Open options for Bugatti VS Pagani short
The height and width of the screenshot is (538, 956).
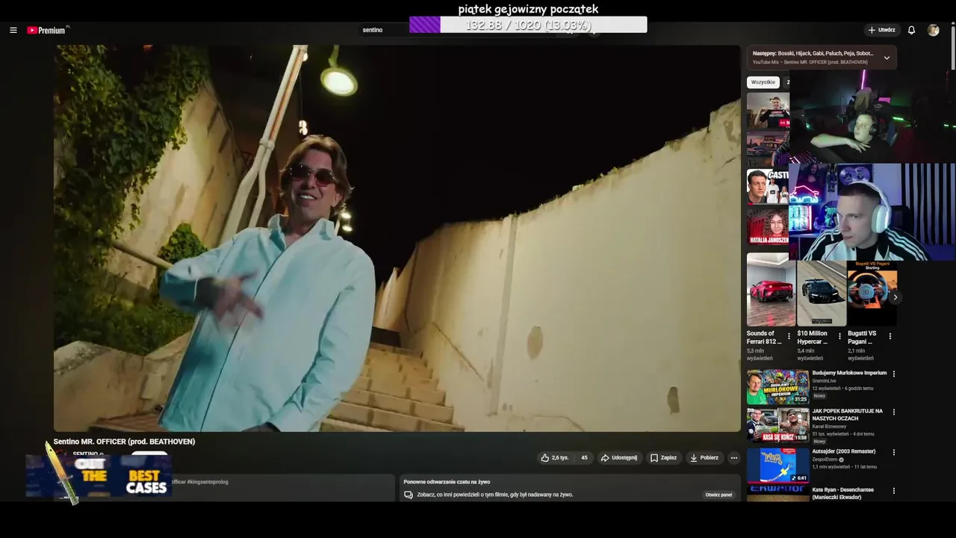(890, 336)
